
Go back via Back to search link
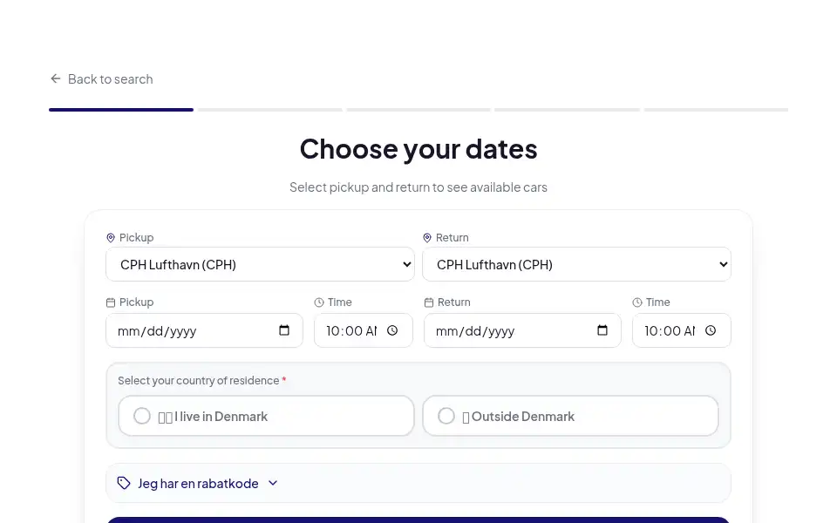[101, 79]
